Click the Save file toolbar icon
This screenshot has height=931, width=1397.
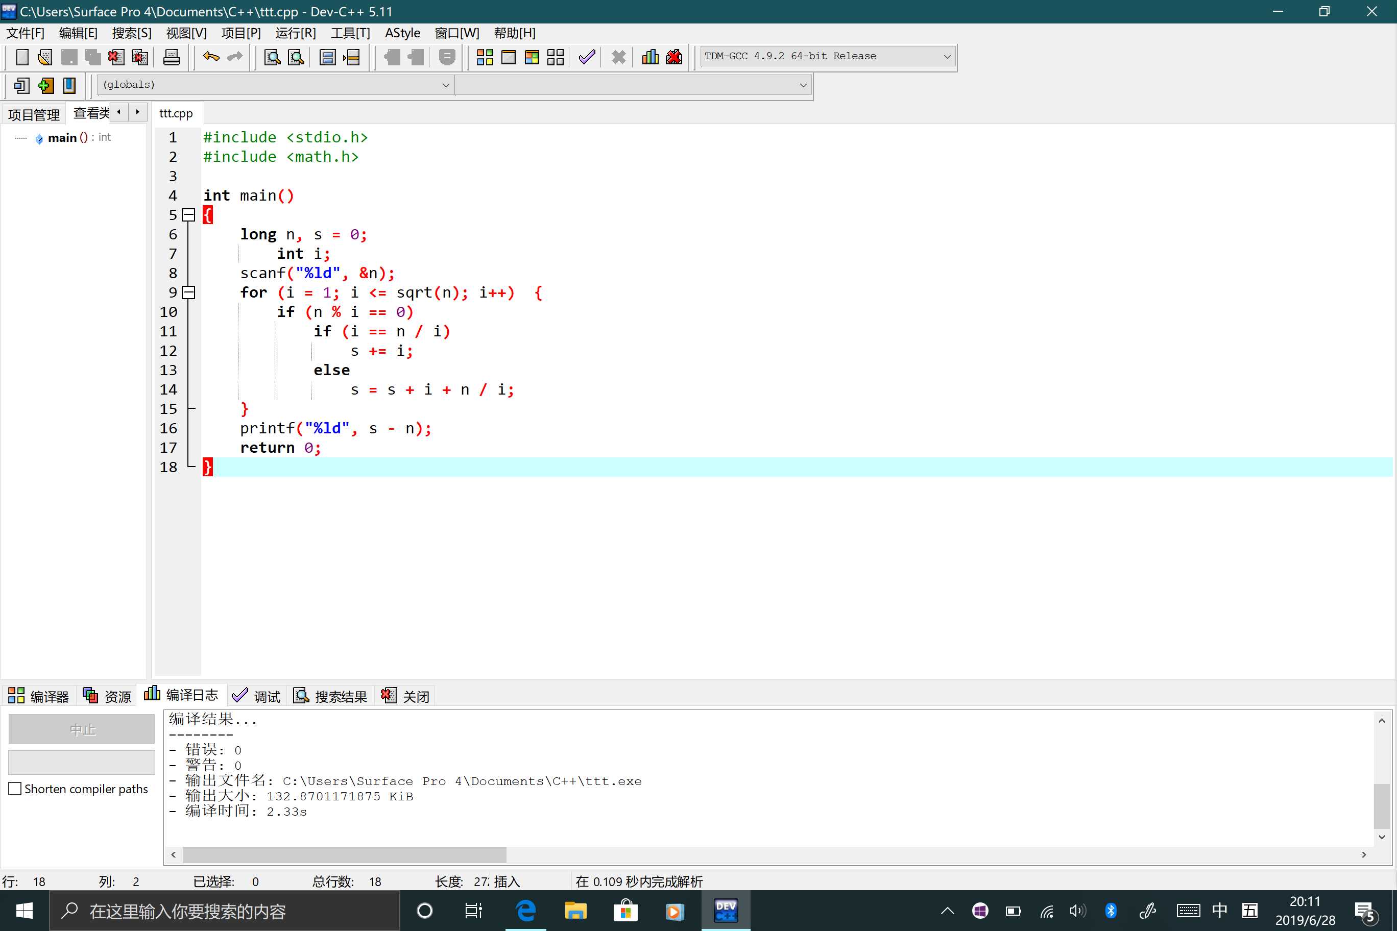click(69, 57)
